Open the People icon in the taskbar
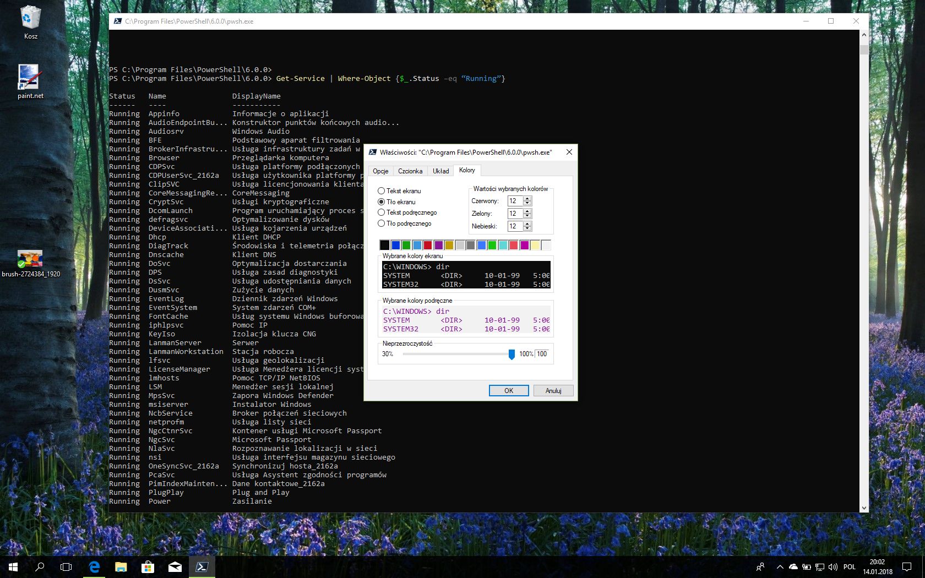Image resolution: width=925 pixels, height=578 pixels. point(760,566)
